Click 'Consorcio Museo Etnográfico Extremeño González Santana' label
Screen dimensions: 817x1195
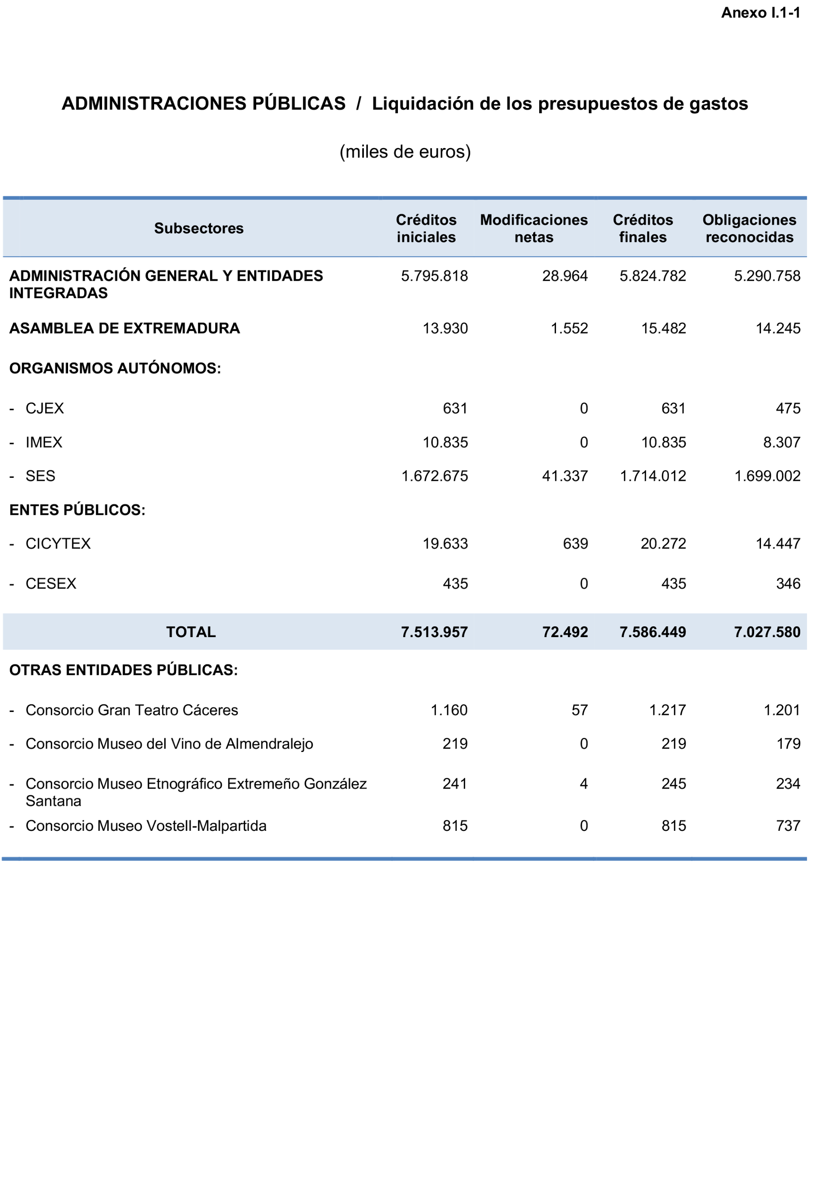click(x=196, y=793)
